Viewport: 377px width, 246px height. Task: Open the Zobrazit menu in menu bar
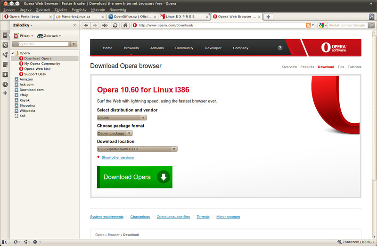click(43, 9)
